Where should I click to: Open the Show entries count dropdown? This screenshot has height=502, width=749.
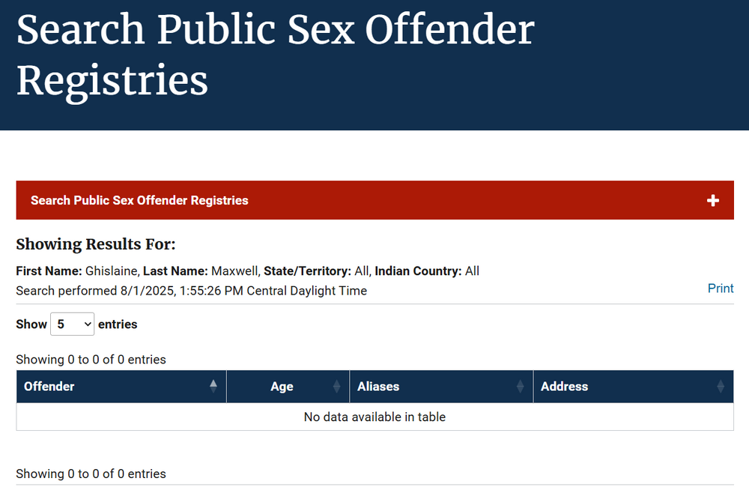(x=72, y=324)
